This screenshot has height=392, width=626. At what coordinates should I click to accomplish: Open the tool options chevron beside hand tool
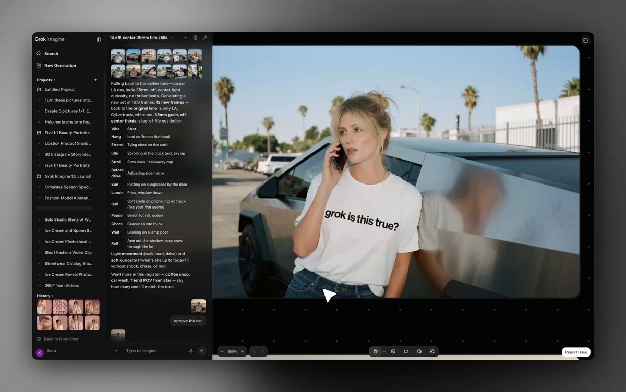pyautogui.click(x=384, y=352)
